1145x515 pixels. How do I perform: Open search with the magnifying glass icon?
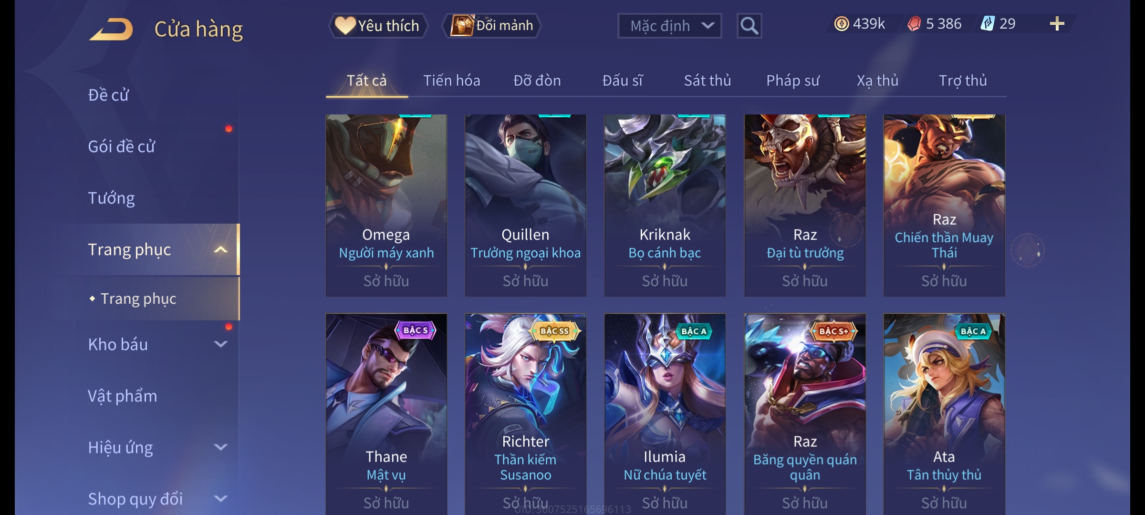(749, 26)
